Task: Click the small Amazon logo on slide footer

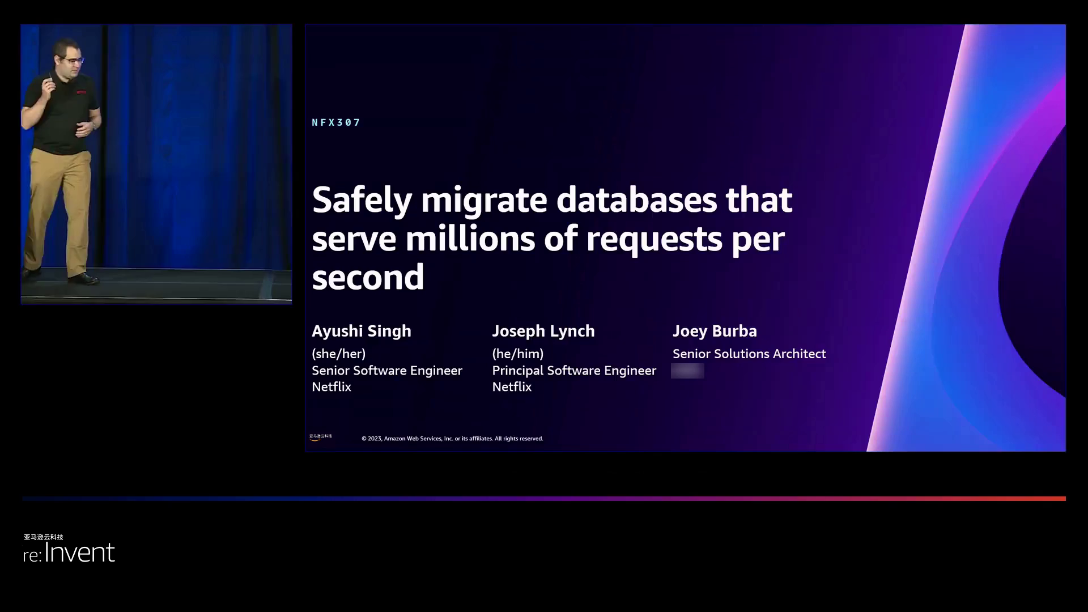Action: (320, 437)
